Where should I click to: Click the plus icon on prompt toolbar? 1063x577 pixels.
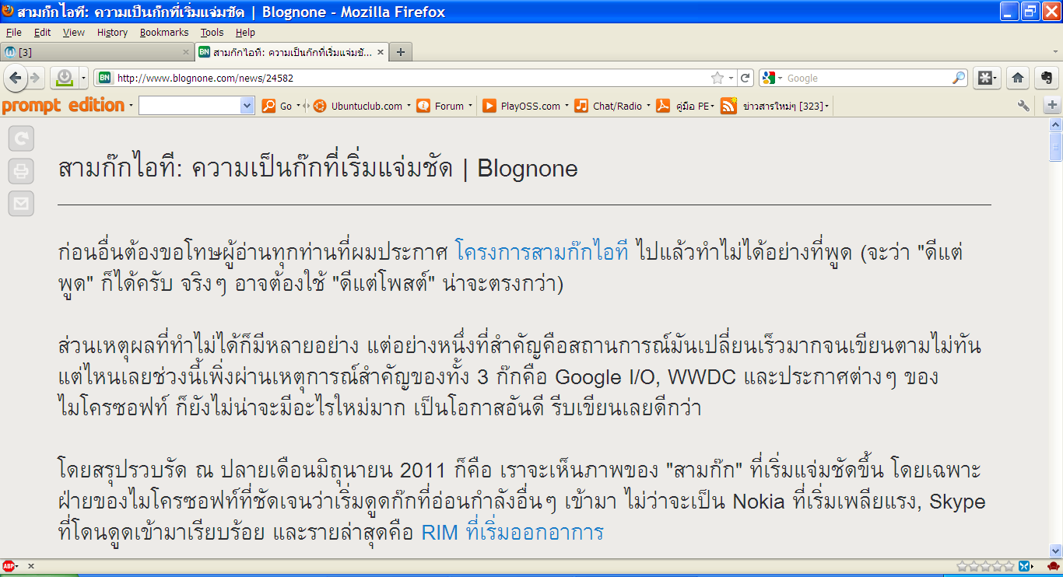coord(1052,105)
